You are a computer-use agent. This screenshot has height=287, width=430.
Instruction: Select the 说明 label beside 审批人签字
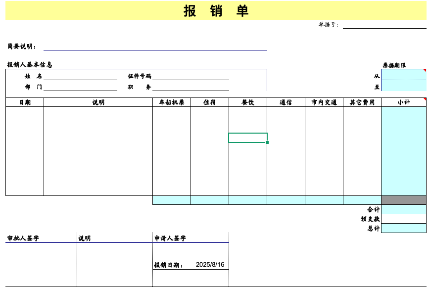pos(85,239)
